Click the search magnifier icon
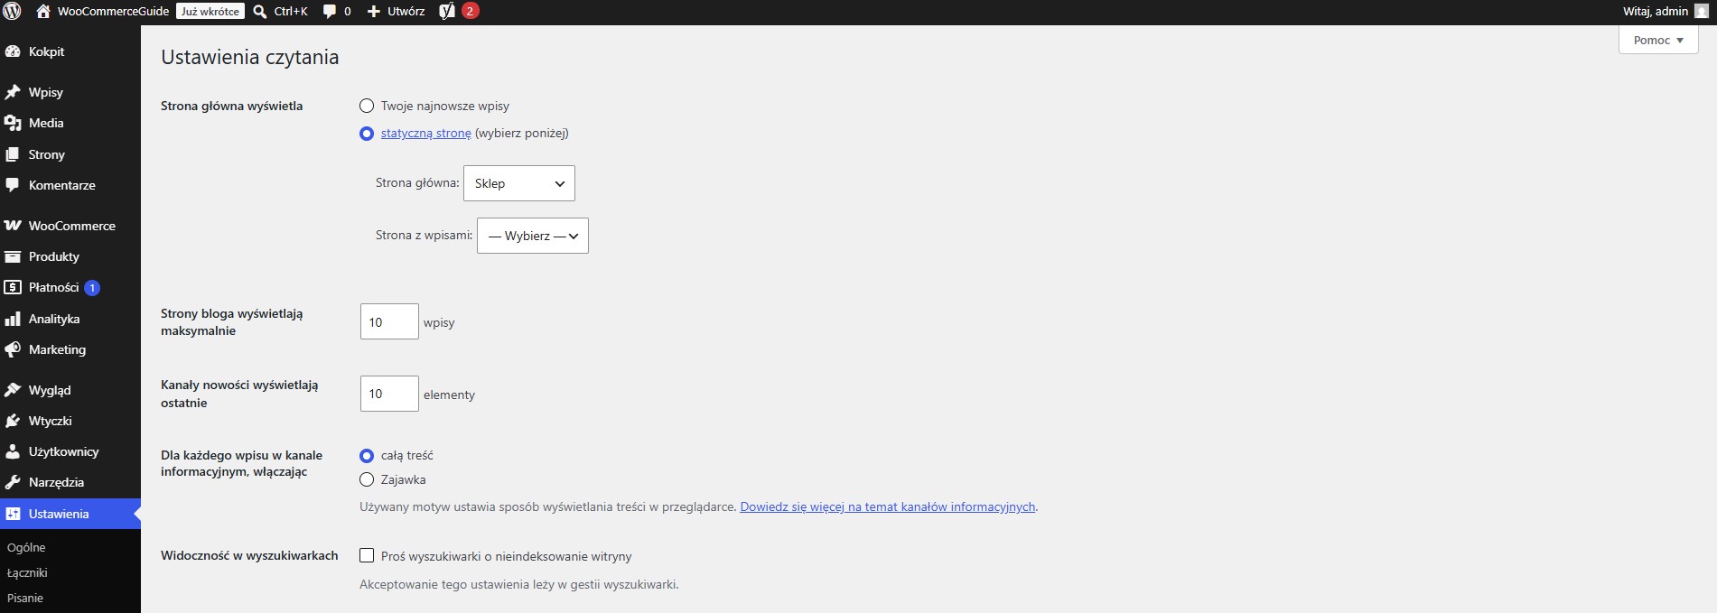 (260, 12)
